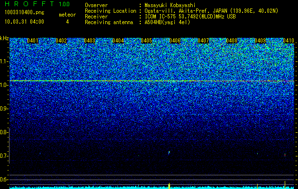Click the 0.8 frequency axis label

[x=3, y=132]
